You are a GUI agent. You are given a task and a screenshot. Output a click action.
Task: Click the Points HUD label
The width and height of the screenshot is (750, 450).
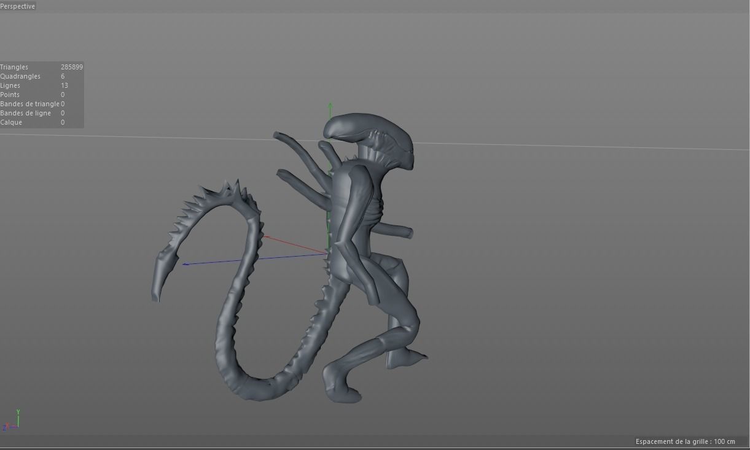10,95
